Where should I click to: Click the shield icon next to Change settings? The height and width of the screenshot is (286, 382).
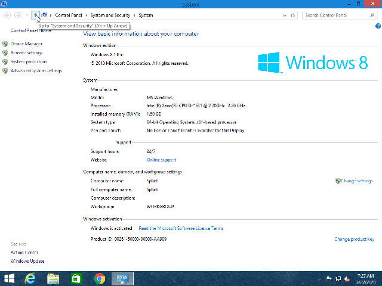tap(338, 181)
